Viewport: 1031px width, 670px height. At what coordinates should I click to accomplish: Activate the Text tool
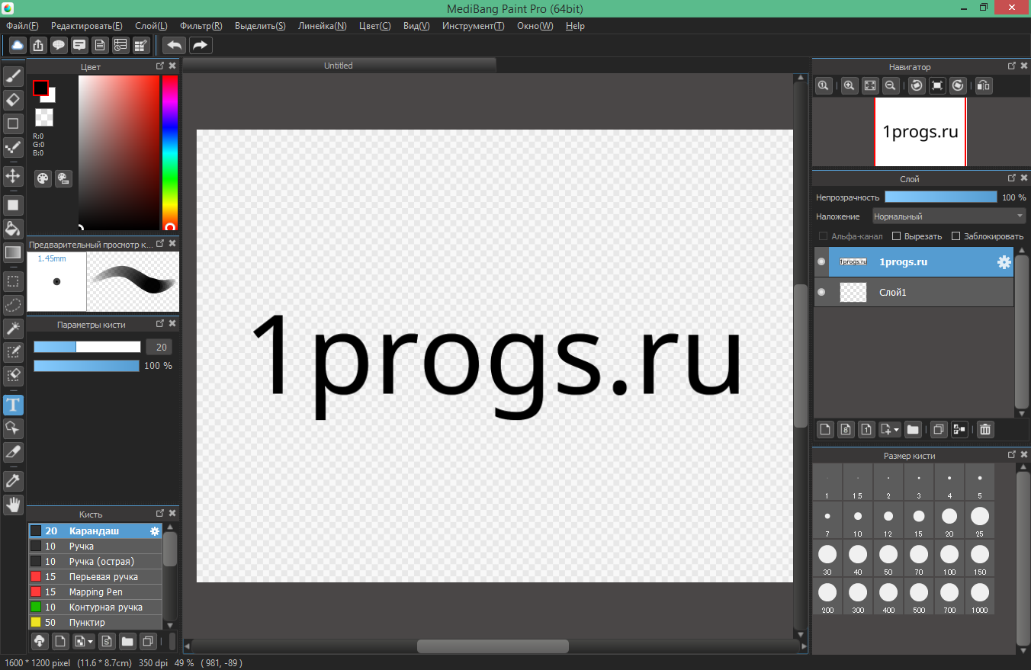(x=13, y=405)
